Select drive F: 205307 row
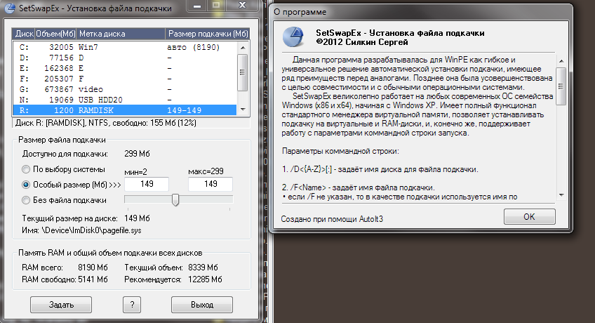The image size is (595, 323). point(125,79)
